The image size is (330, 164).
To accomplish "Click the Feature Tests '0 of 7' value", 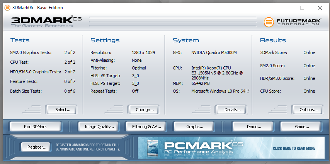I will 70,81.
